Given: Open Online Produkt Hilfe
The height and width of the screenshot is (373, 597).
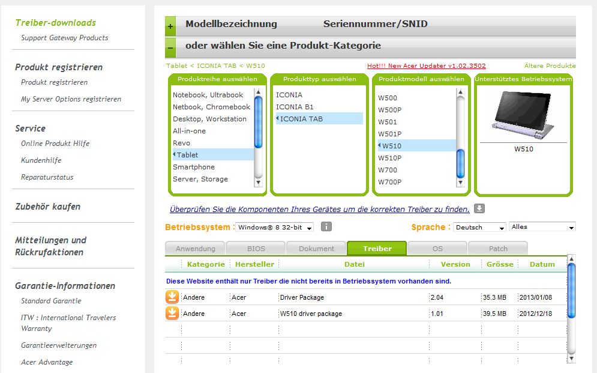Looking at the screenshot, I should click(55, 144).
